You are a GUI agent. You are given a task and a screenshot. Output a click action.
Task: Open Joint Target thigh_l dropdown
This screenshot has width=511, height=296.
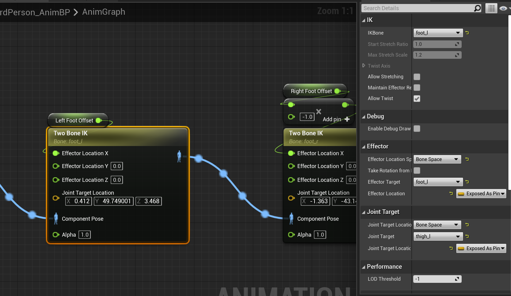tap(438, 236)
